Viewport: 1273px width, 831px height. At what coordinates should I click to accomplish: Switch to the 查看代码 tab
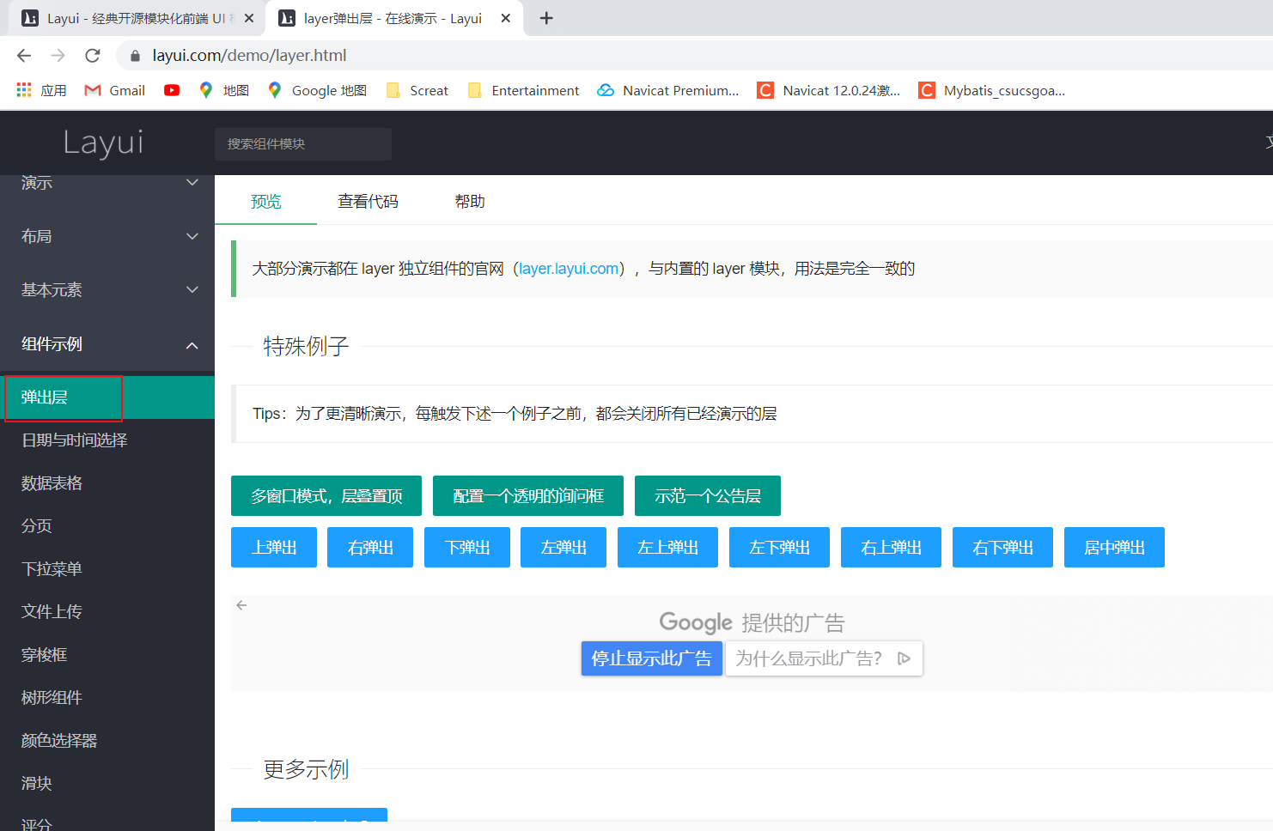pos(368,200)
